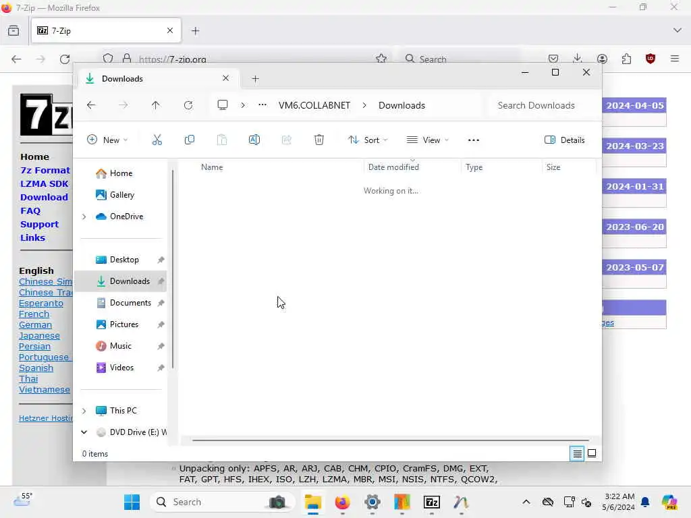
Task: Expand the OneDrive tree node
Action: (84, 217)
